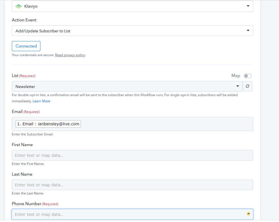The image size is (279, 222).
Task: Click the 'Map' label text
Action: pyautogui.click(x=235, y=76)
